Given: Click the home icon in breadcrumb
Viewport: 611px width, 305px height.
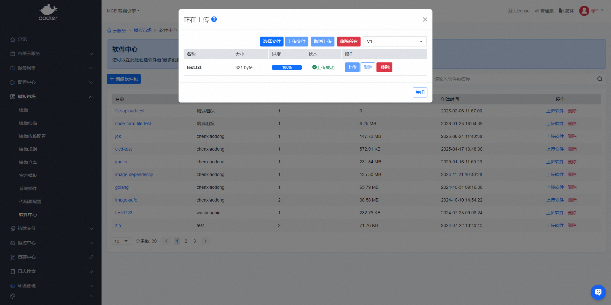Looking at the screenshot, I should (109, 31).
